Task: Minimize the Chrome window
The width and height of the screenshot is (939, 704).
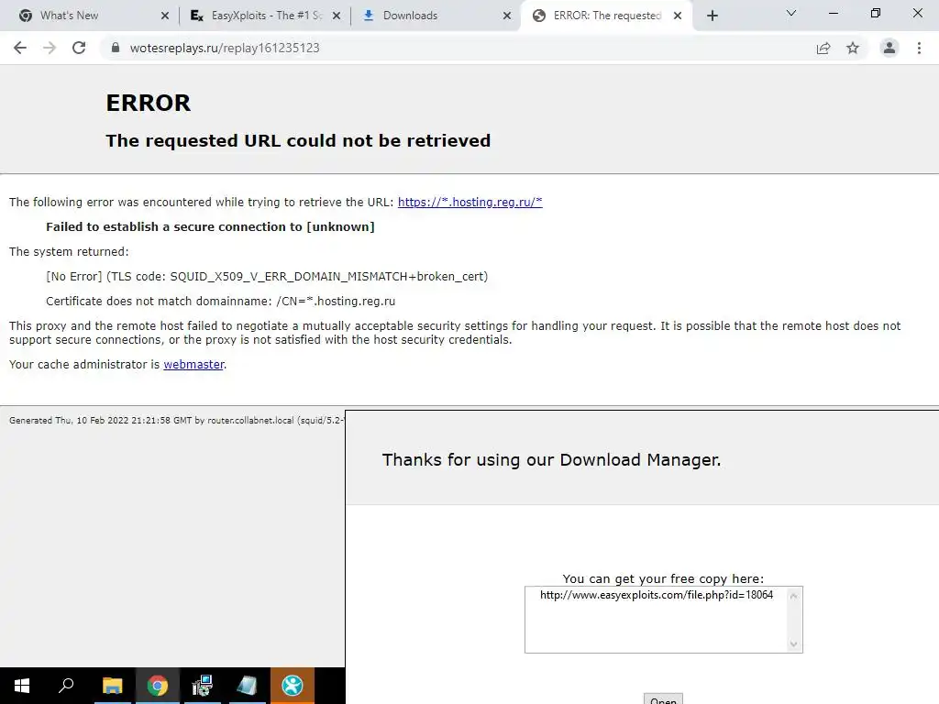Action: click(833, 13)
